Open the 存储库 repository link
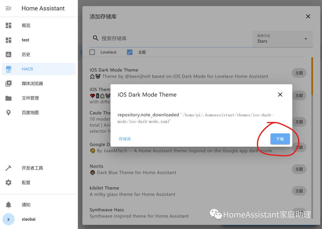This screenshot has height=229, width=322. [125, 139]
